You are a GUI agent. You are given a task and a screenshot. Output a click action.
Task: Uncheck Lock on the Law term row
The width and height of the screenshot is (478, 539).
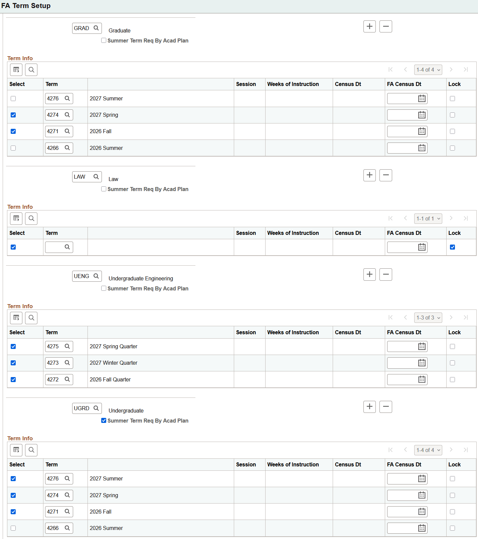(x=452, y=247)
